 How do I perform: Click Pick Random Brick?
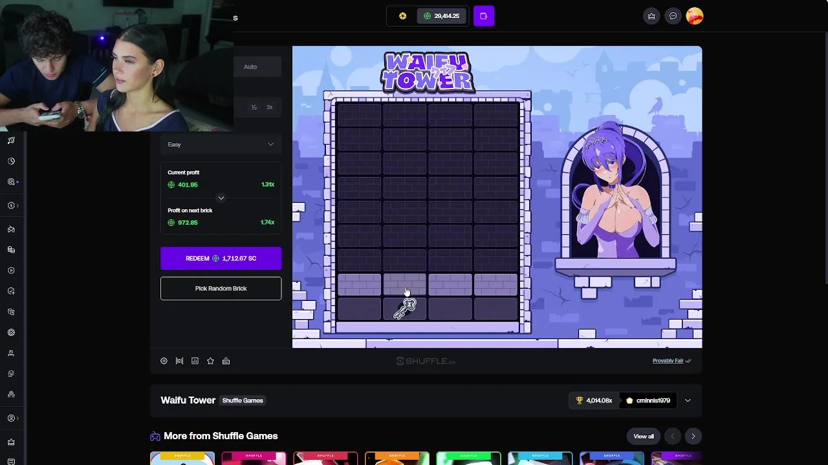[x=221, y=289]
